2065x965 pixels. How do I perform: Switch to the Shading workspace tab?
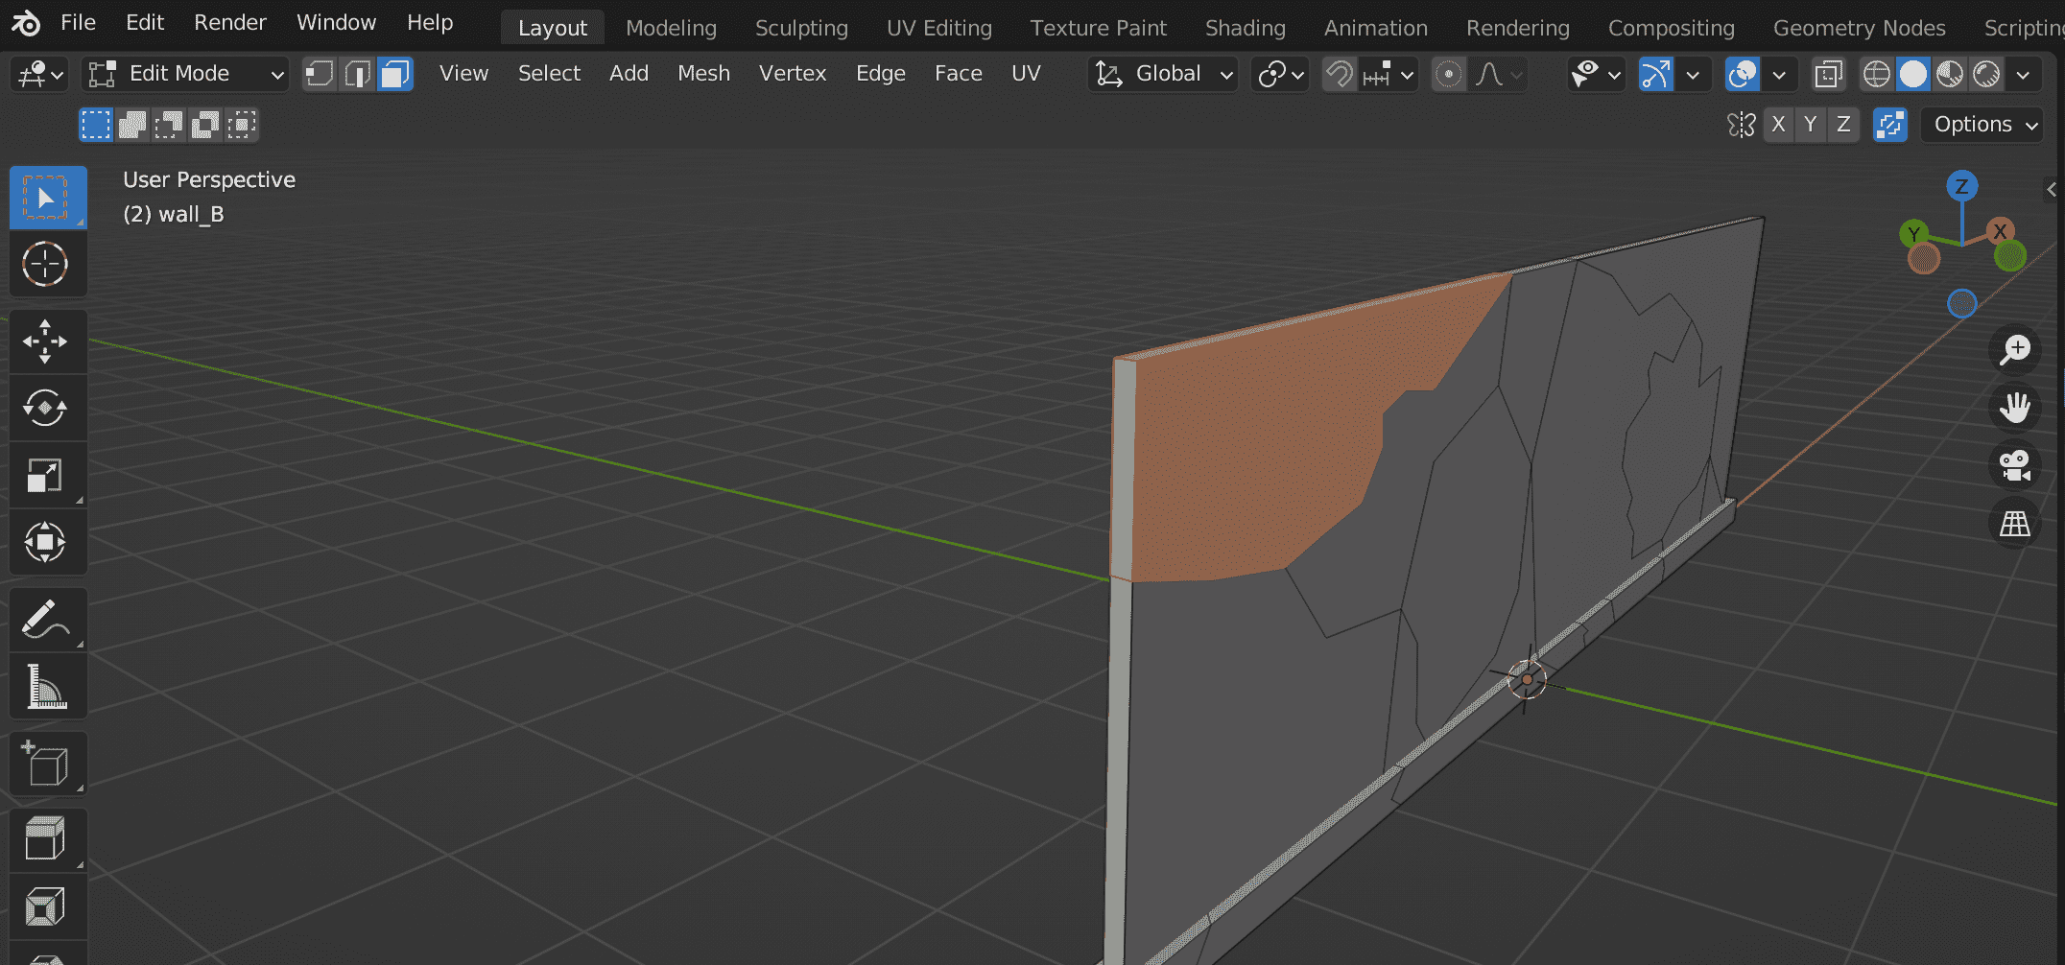point(1245,28)
